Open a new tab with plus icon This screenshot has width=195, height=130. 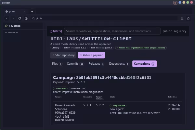[32, 12]
